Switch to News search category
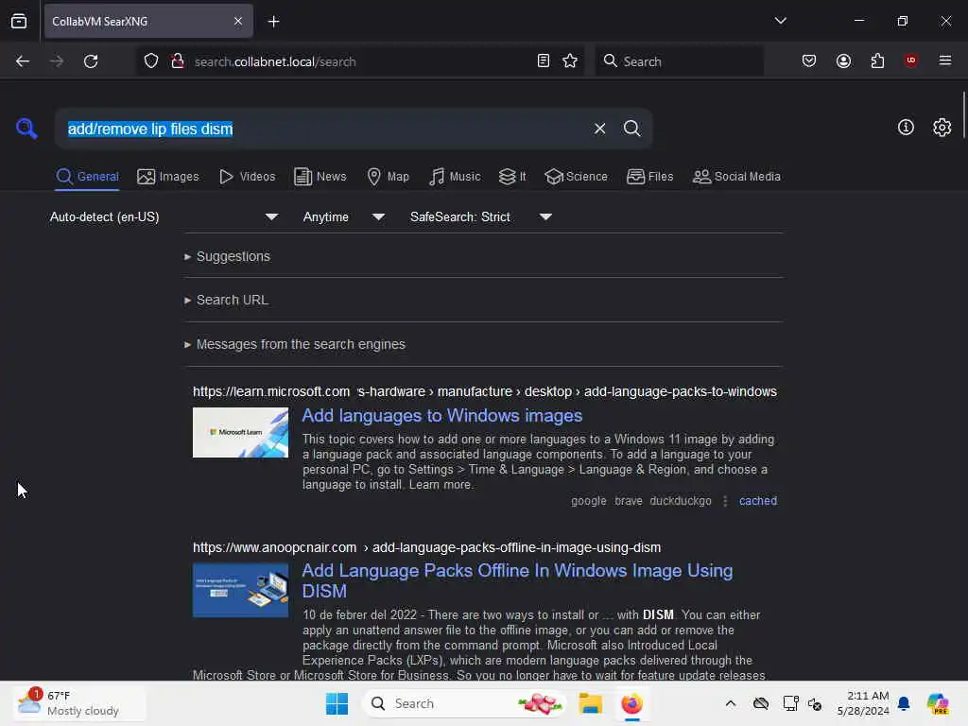Viewport: 968px width, 726px height. (320, 177)
